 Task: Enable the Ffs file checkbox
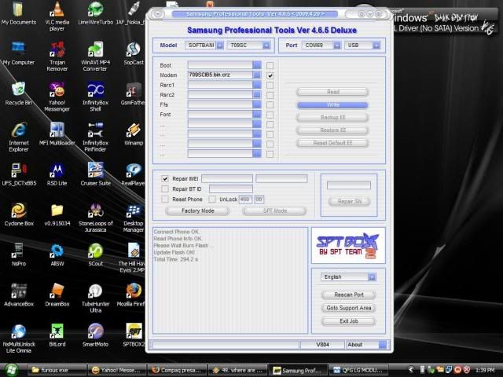[270, 104]
